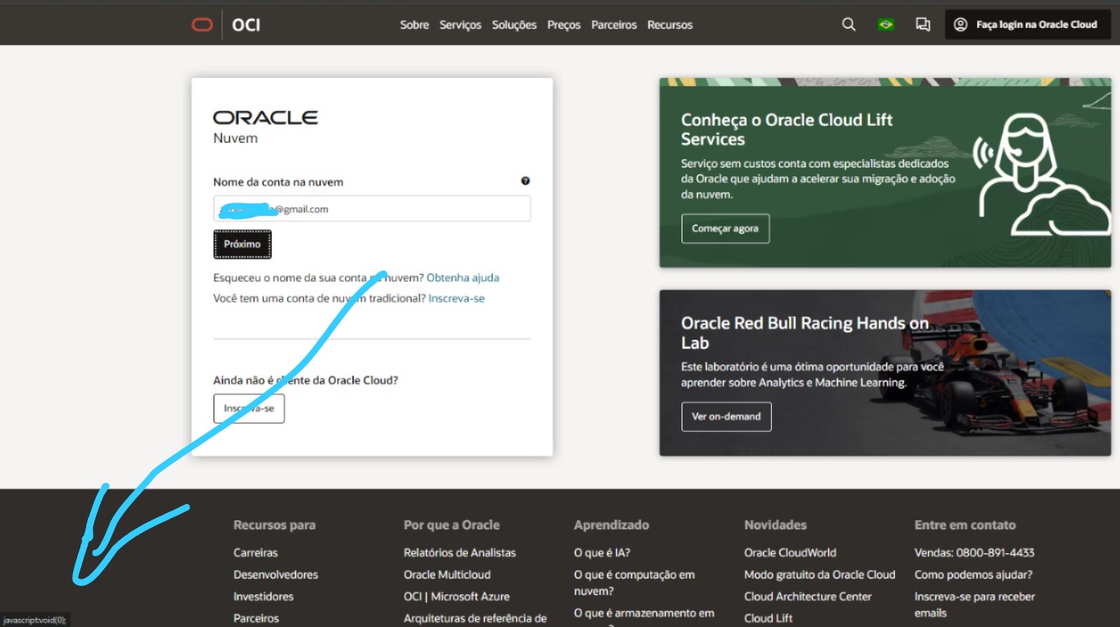Click the Conheça o Oracle Cloud Lift Services heading

(787, 130)
